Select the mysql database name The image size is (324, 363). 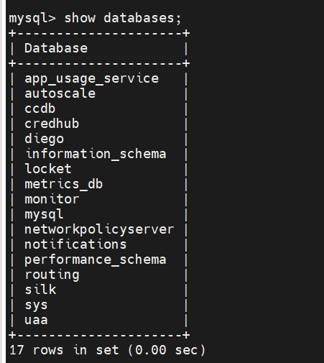pos(44,214)
